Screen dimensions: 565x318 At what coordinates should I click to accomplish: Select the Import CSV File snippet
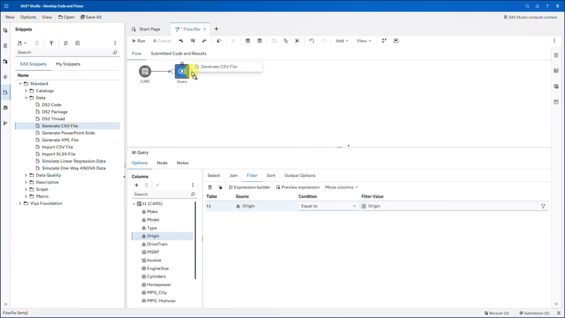[57, 147]
